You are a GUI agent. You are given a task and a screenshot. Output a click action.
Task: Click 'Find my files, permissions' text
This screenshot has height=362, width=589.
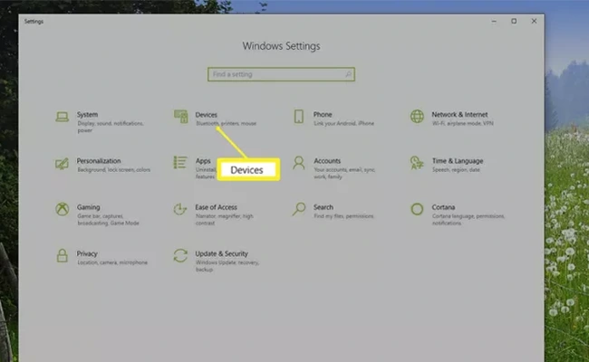pos(343,216)
